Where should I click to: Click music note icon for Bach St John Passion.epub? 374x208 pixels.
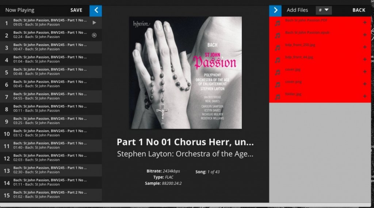(278, 35)
